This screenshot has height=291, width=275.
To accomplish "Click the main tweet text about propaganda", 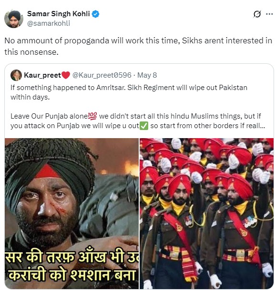I will (x=138, y=46).
